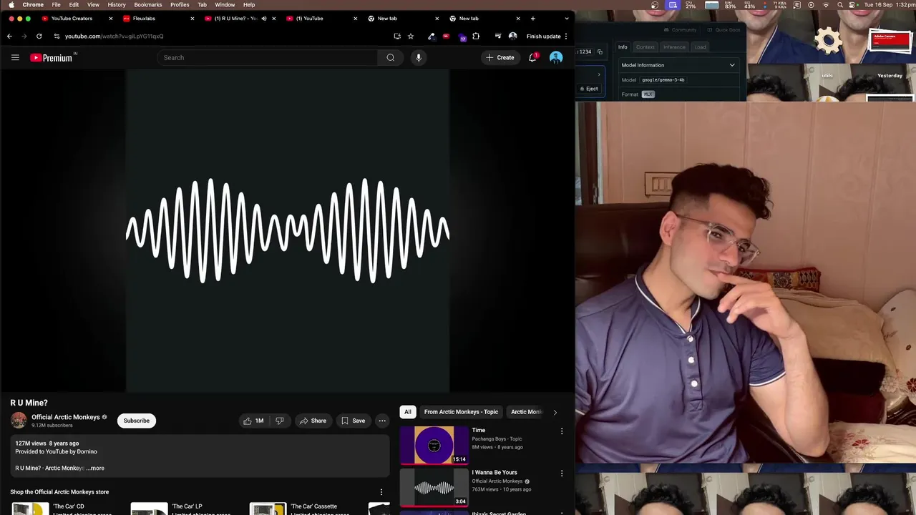Viewport: 916px width, 515px height.
Task: Copy the port 1234 address icon
Action: [600, 51]
